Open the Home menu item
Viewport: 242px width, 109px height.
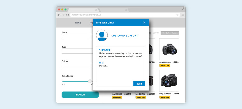tap(78, 23)
